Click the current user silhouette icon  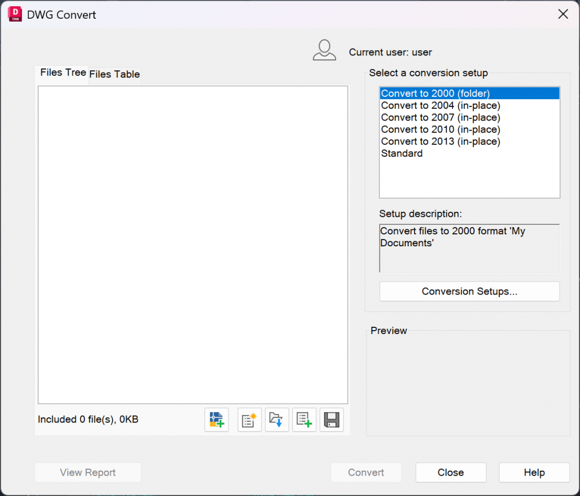(x=325, y=50)
